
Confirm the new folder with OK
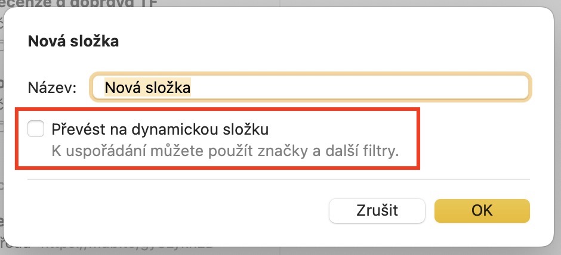tap(482, 210)
